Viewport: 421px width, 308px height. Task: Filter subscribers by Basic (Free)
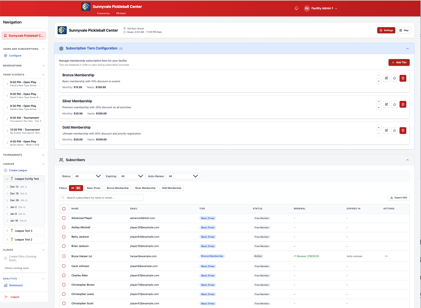[94, 188]
